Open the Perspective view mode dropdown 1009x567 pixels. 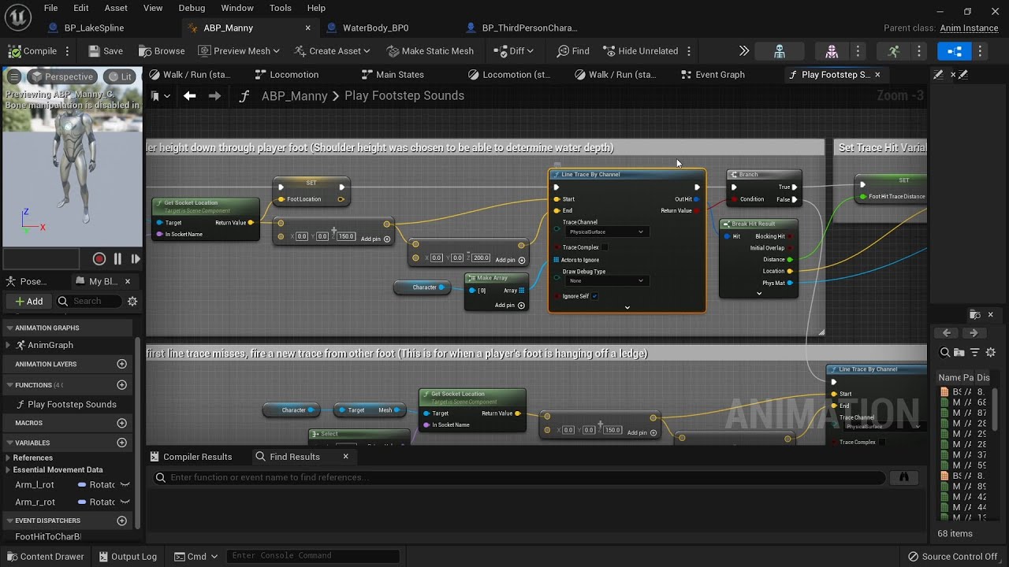tap(61, 76)
